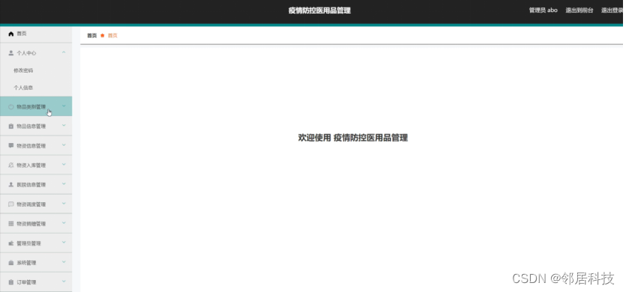The height and width of the screenshot is (292, 626).
Task: Click the icon next to 订单管理
Action: [x=11, y=282]
